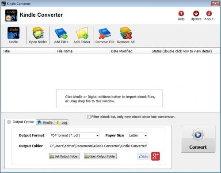Click the Open Output Folder button

coord(100,156)
